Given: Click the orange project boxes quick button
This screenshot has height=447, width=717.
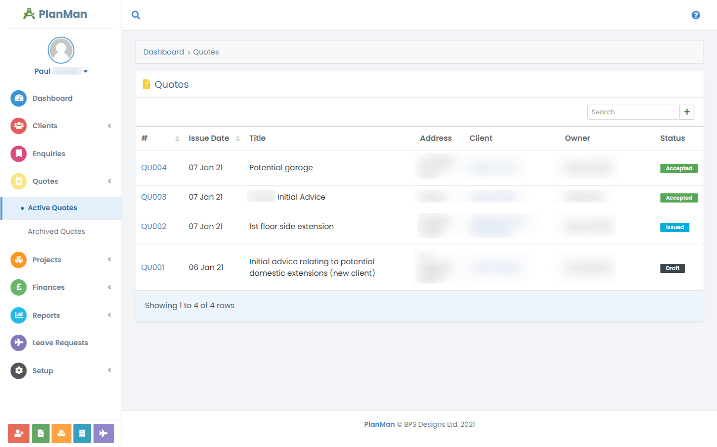Looking at the screenshot, I should tap(61, 433).
